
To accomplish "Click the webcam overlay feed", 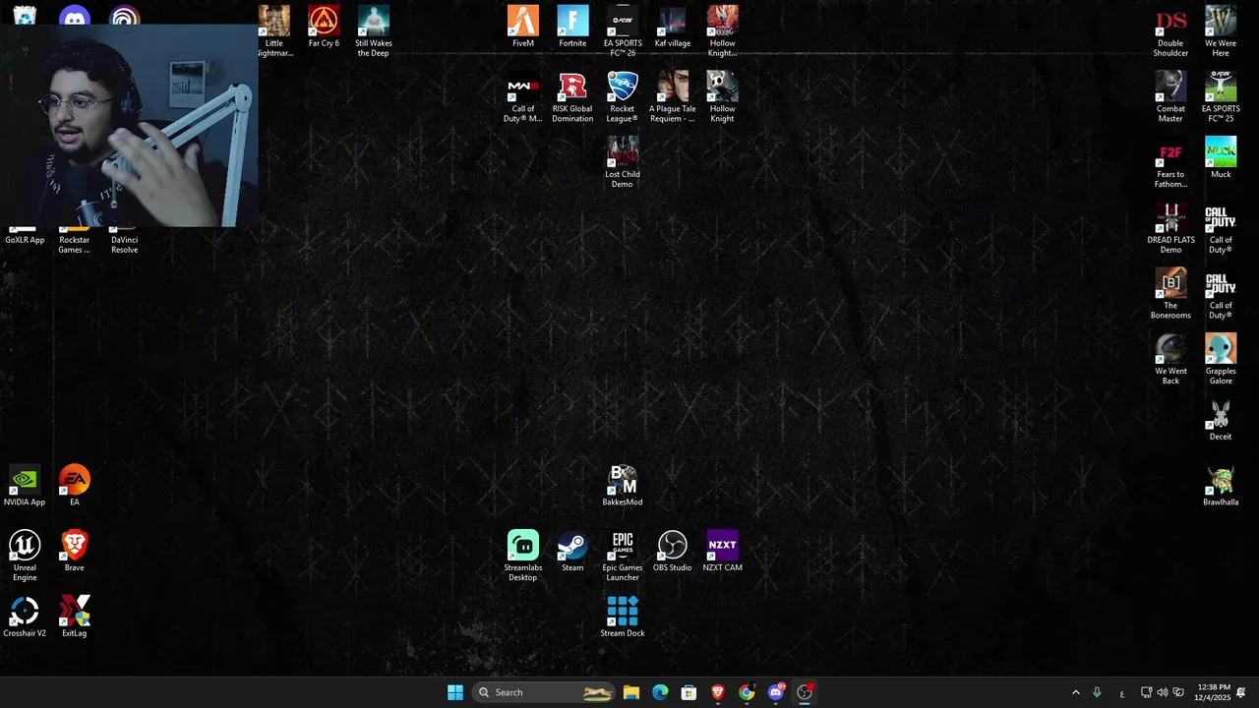I will (x=129, y=126).
